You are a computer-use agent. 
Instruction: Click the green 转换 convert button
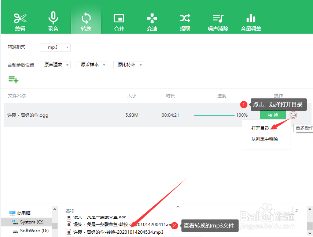click(x=273, y=115)
